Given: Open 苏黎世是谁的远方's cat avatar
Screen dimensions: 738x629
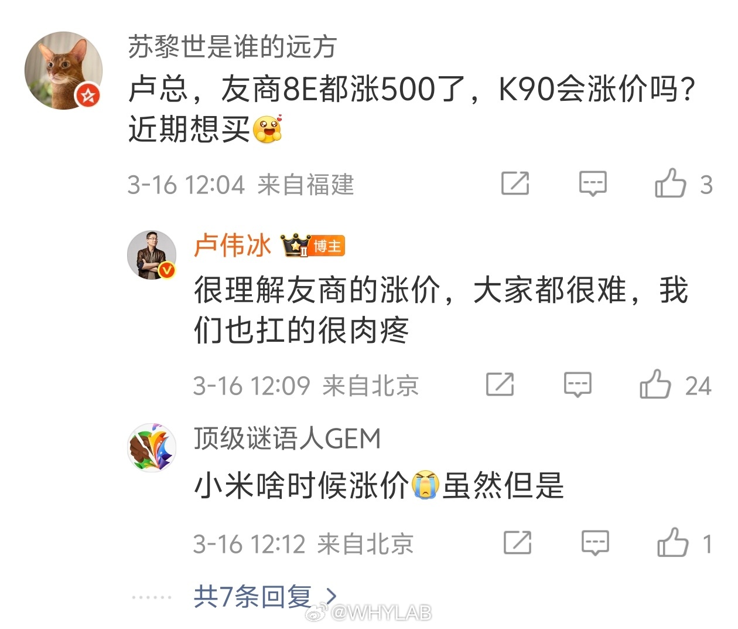Looking at the screenshot, I should tap(63, 70).
